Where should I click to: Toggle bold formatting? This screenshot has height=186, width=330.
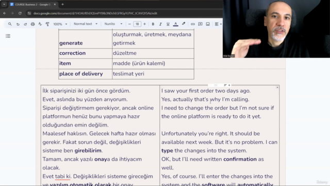coord(153,24)
